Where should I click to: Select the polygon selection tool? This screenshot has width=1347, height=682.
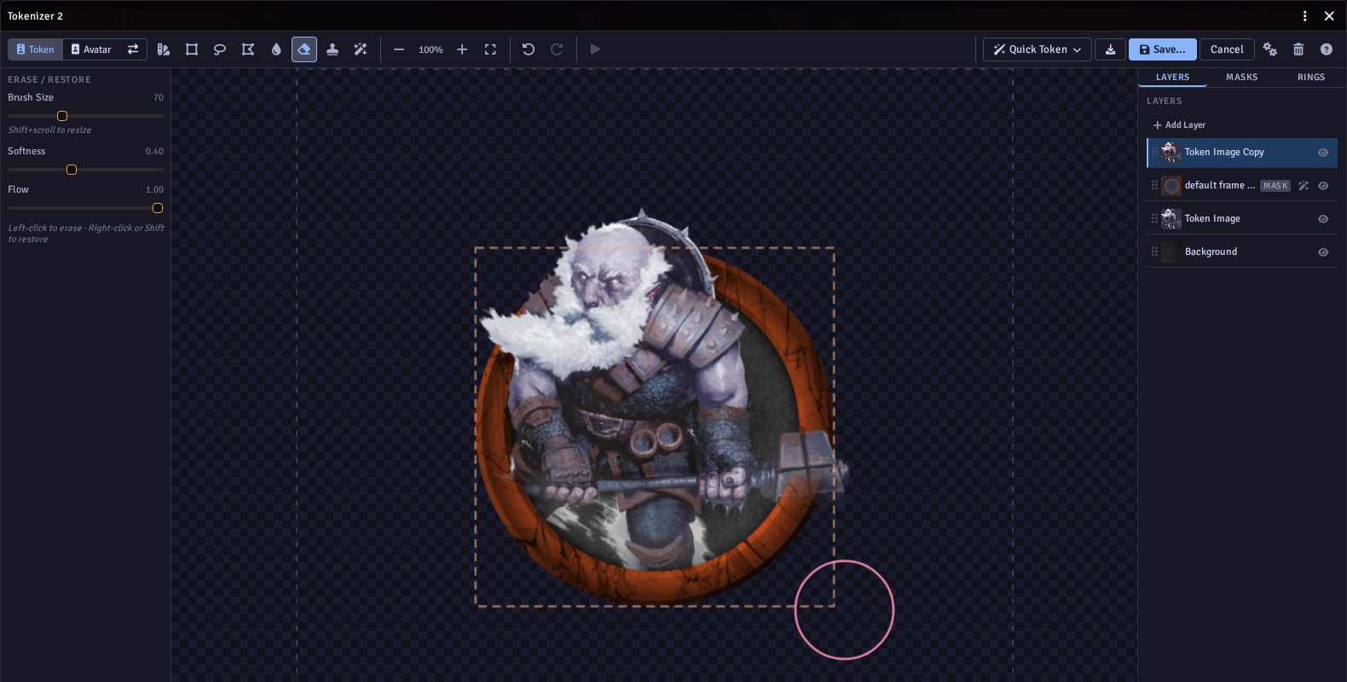coord(248,49)
